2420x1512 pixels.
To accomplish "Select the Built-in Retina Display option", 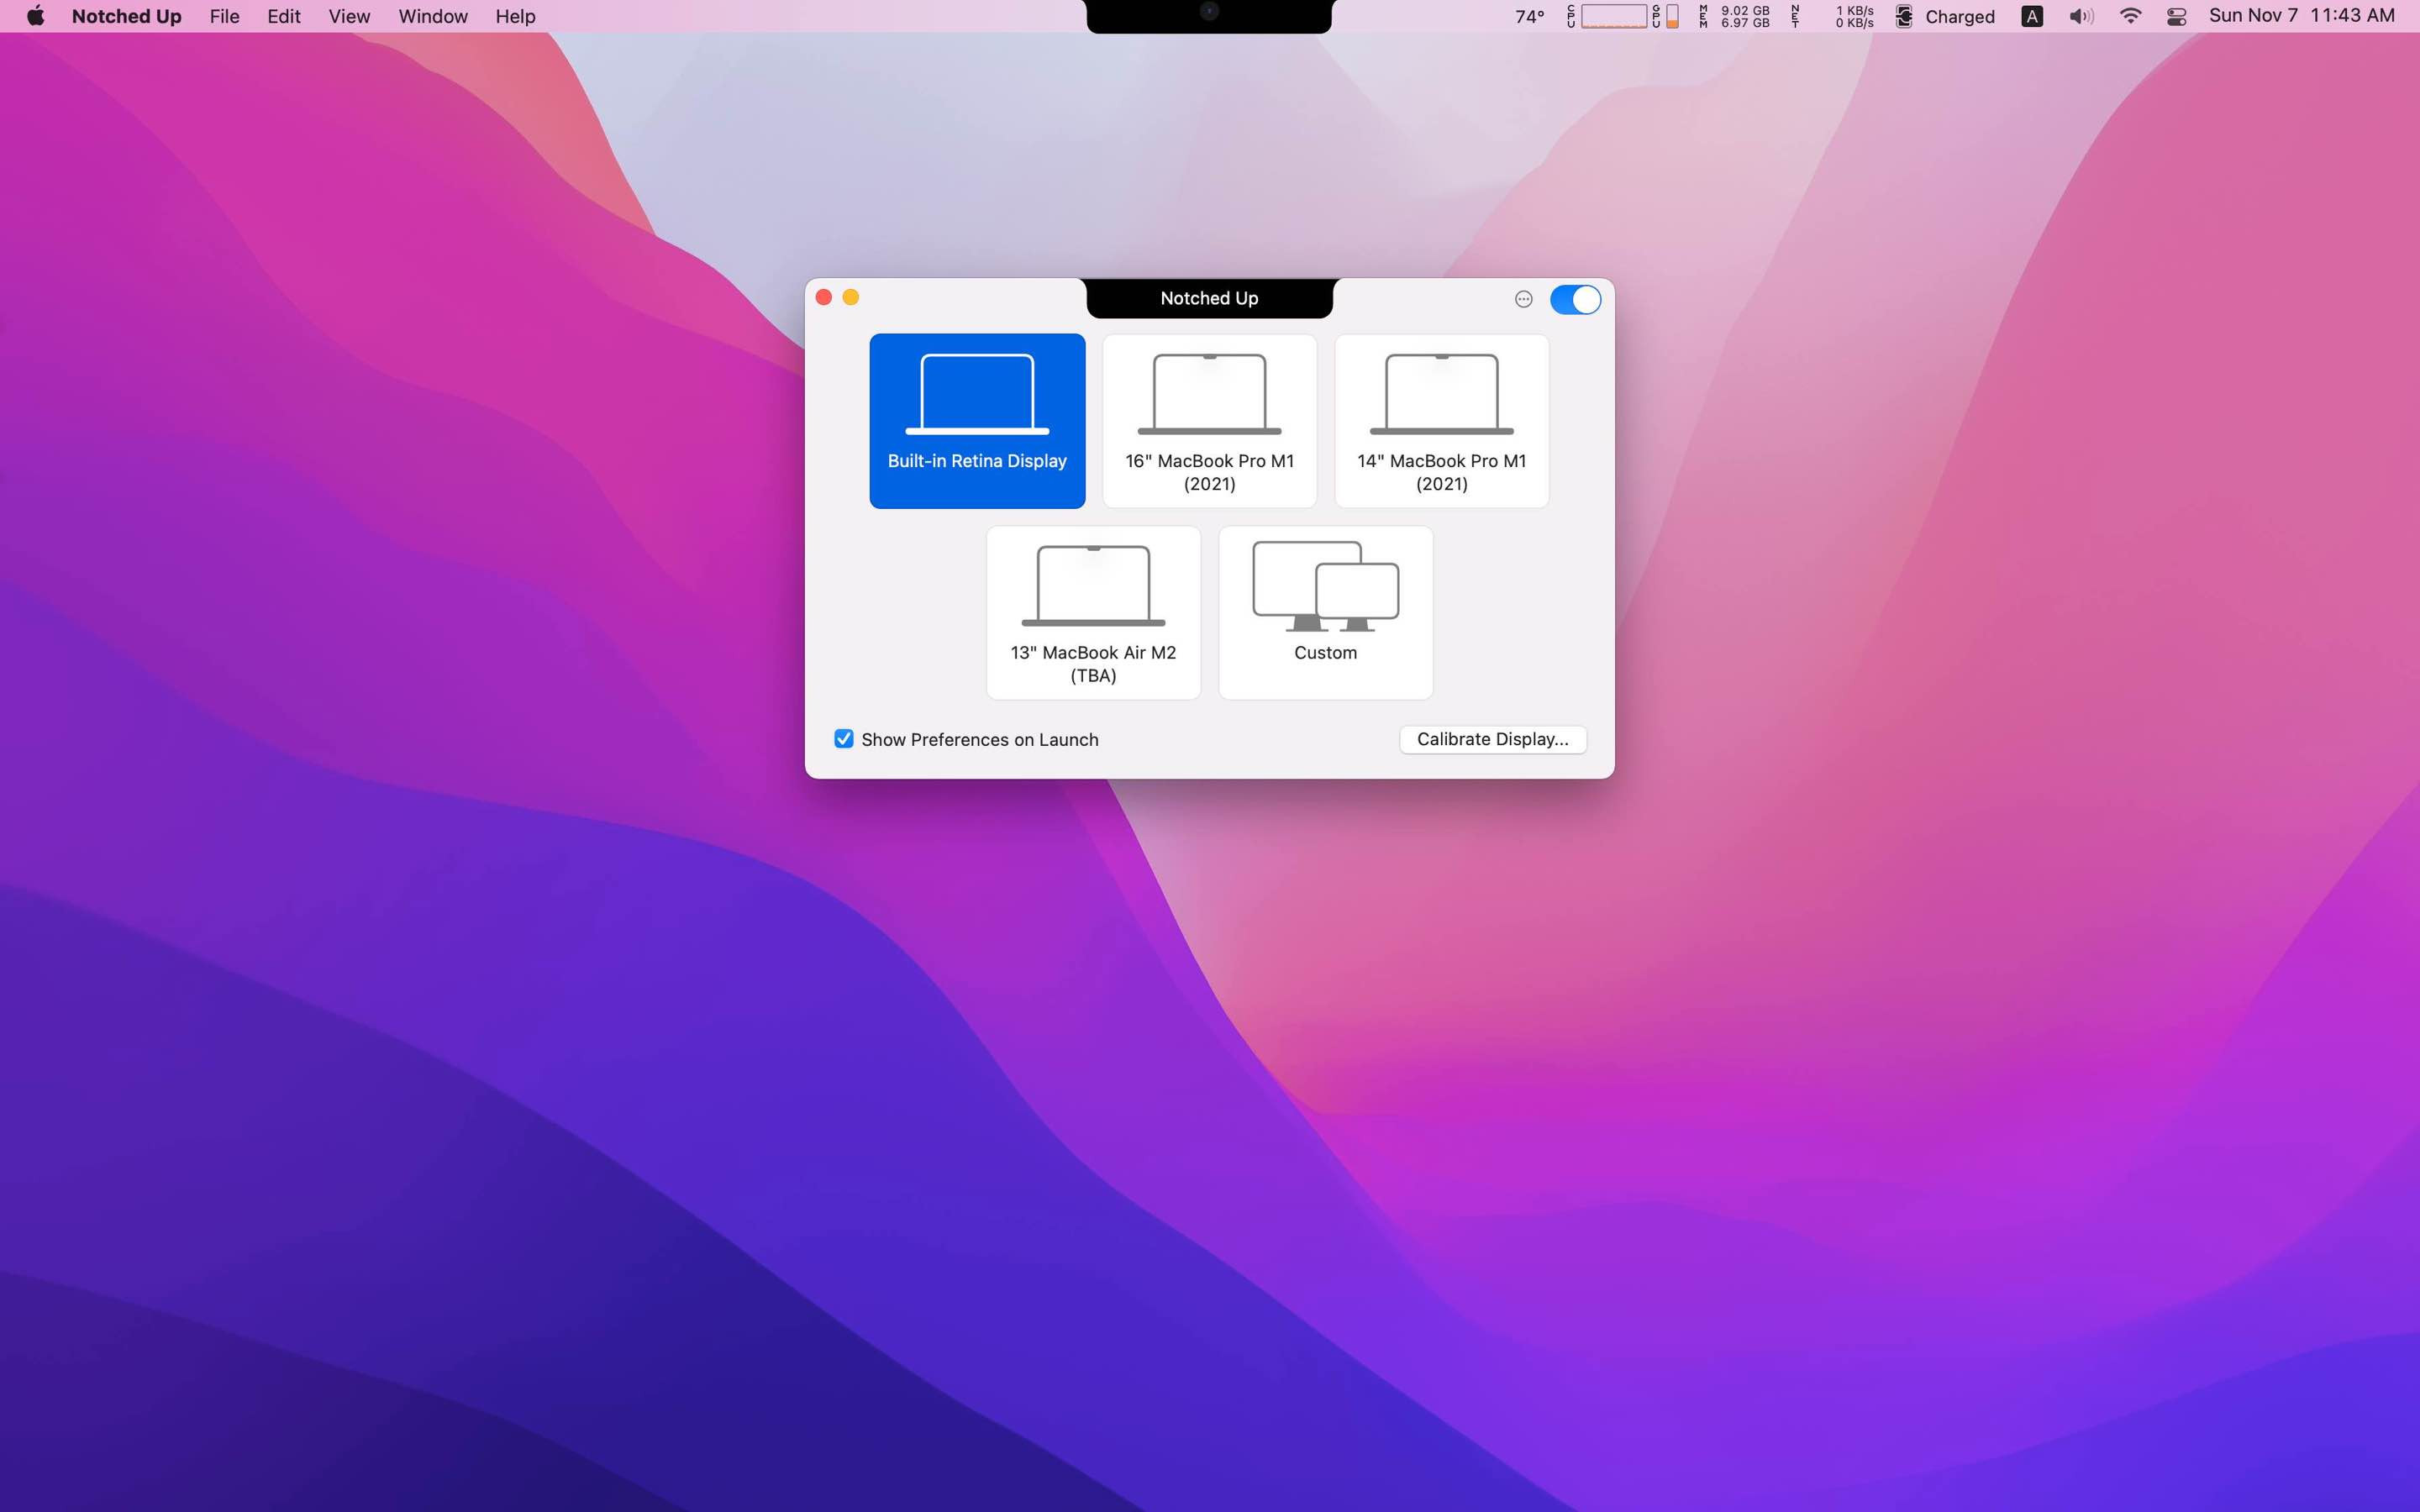I will pyautogui.click(x=977, y=421).
